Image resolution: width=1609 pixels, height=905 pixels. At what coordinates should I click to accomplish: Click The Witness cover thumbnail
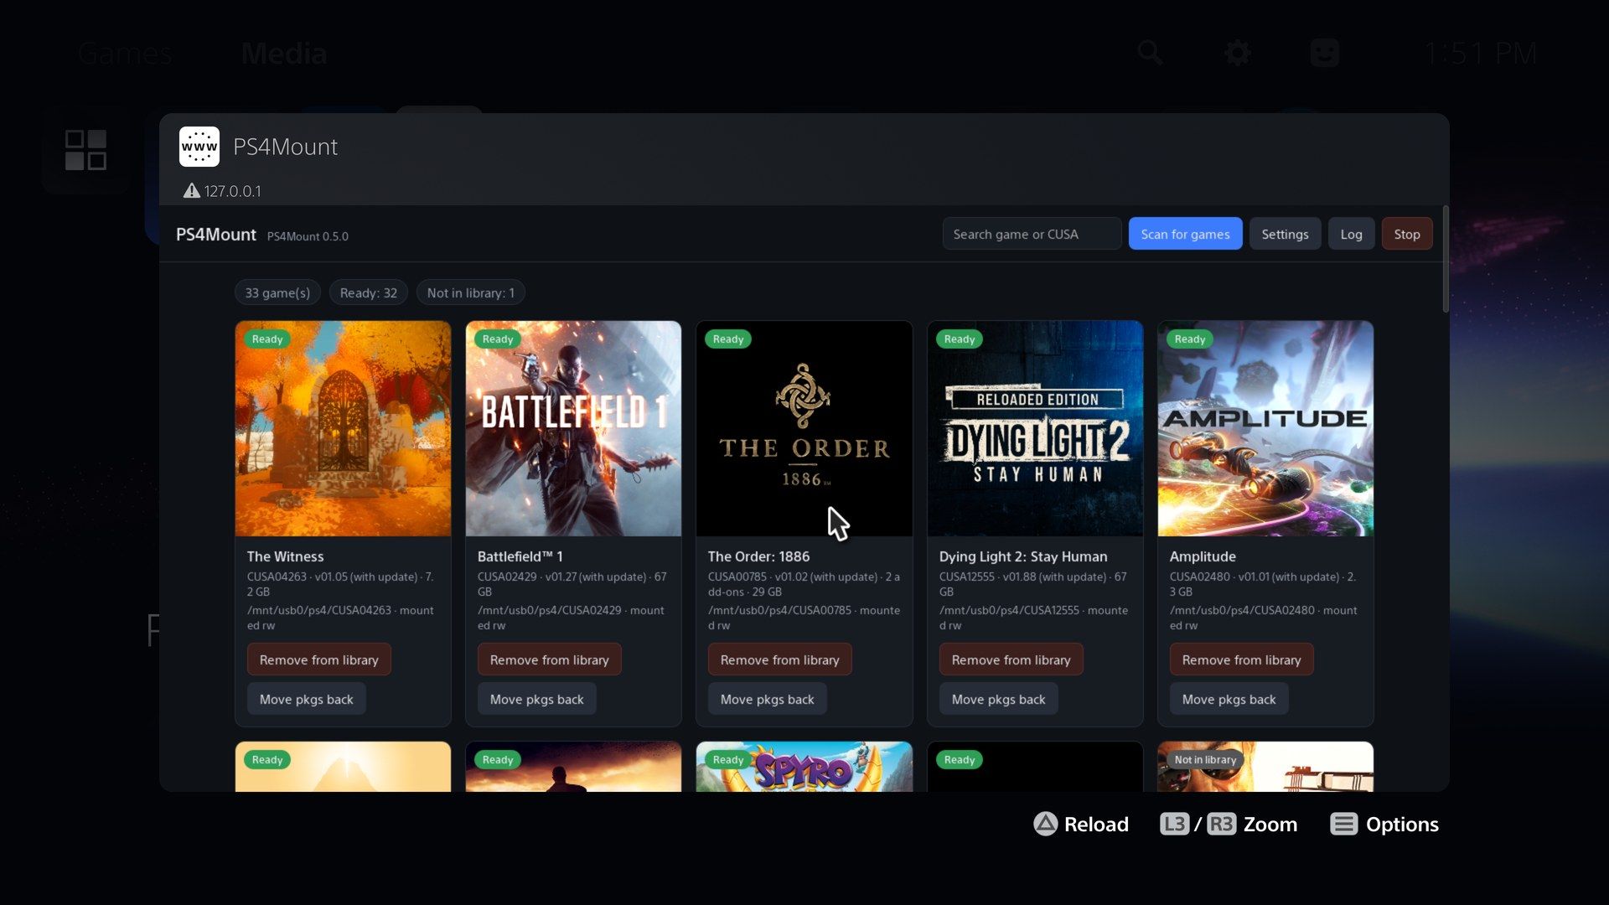(343, 428)
